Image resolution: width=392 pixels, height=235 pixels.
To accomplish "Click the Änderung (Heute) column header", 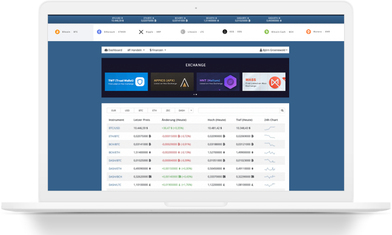I will click(174, 120).
